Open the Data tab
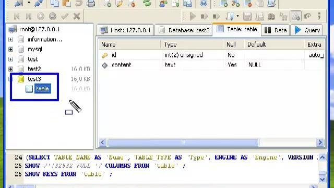 (276, 30)
